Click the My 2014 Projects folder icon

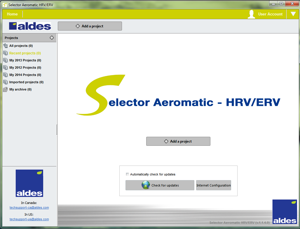6,74
